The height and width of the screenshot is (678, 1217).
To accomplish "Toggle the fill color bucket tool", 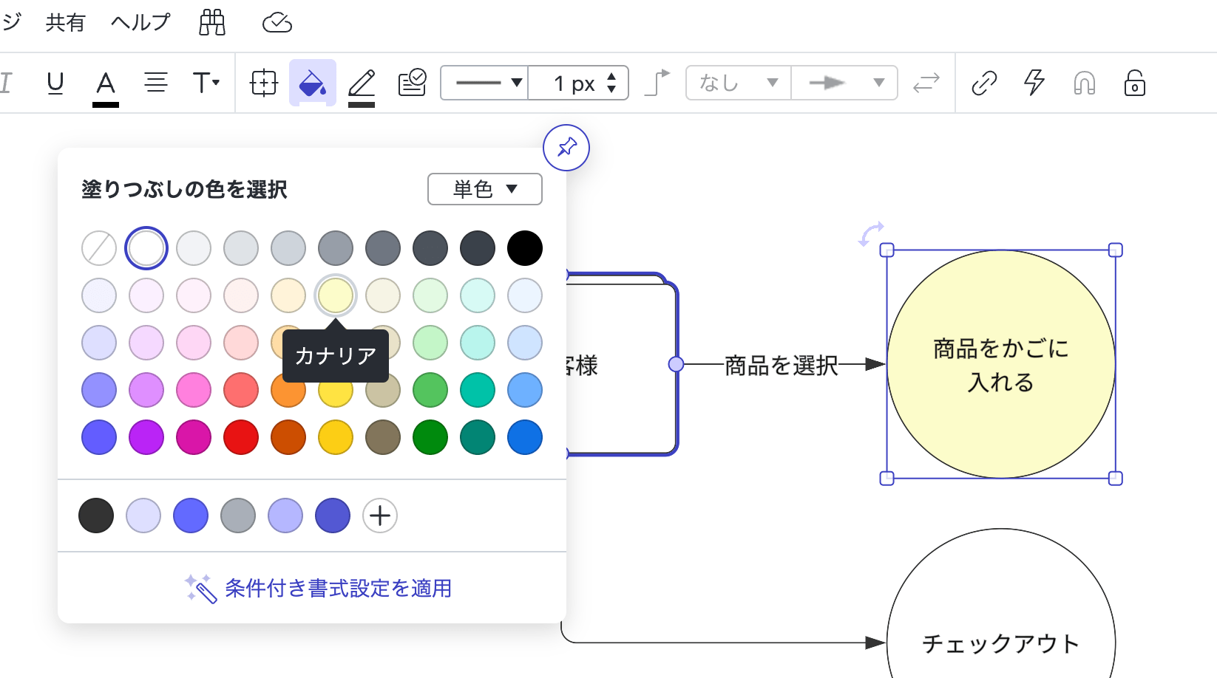I will tap(313, 83).
